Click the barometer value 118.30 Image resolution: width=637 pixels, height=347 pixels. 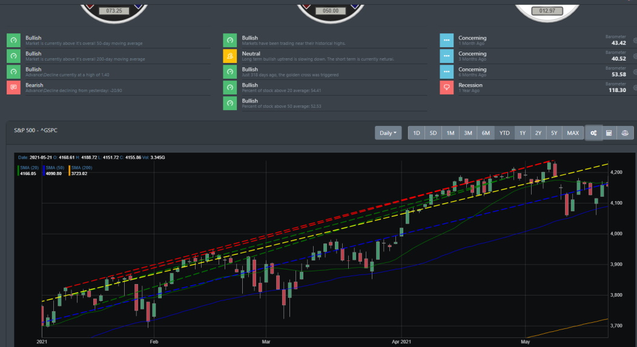coord(617,90)
